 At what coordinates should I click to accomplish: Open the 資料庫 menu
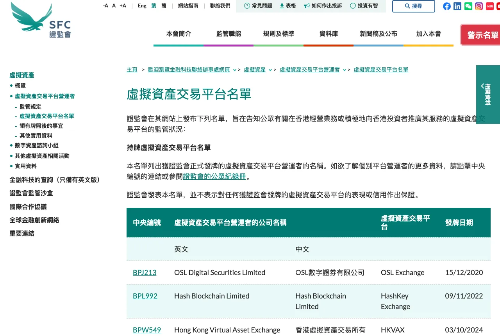[x=329, y=34]
